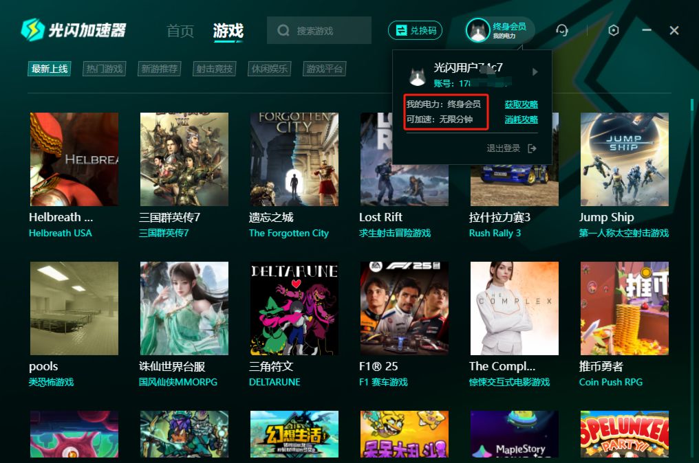The height and width of the screenshot is (463, 699).
Task: Open the pools game cover
Action: 74,308
